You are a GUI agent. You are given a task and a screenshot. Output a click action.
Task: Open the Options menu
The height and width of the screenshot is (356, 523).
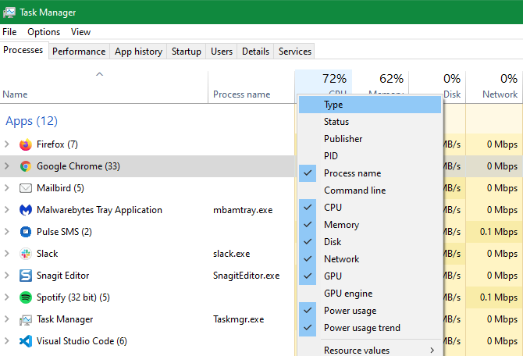44,32
